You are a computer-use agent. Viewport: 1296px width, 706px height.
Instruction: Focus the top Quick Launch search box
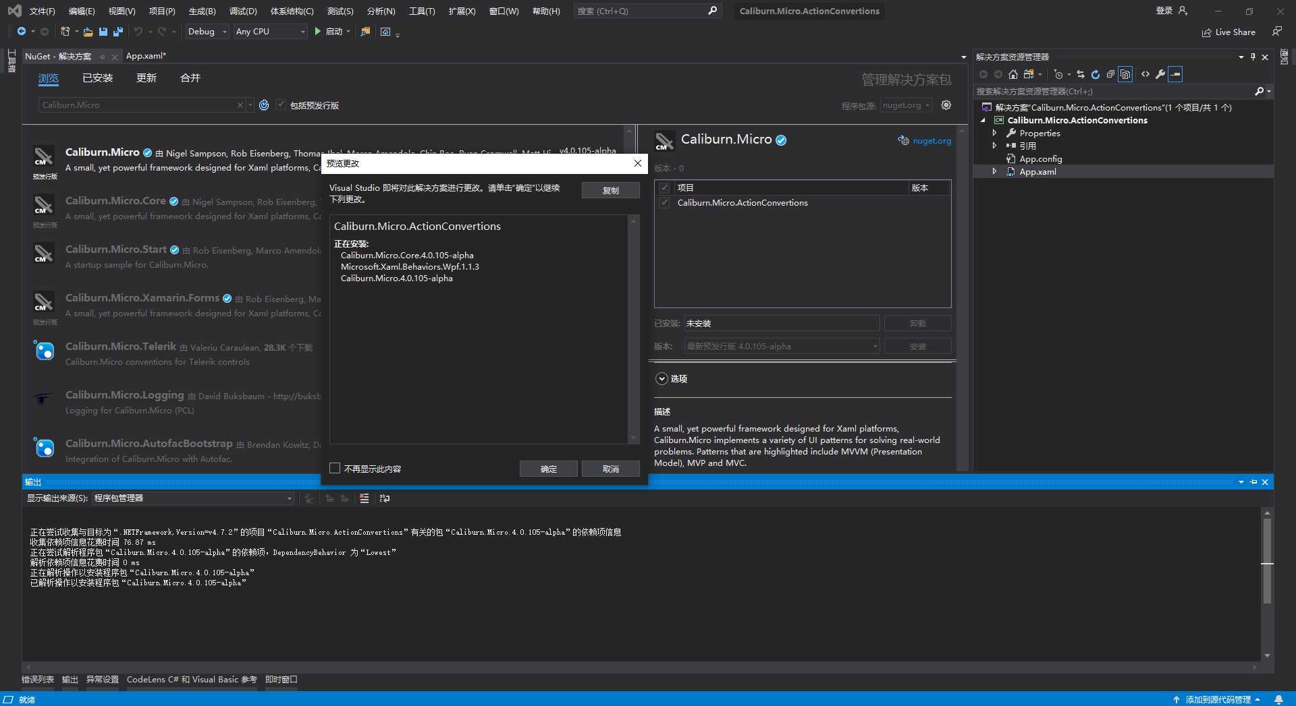click(647, 11)
